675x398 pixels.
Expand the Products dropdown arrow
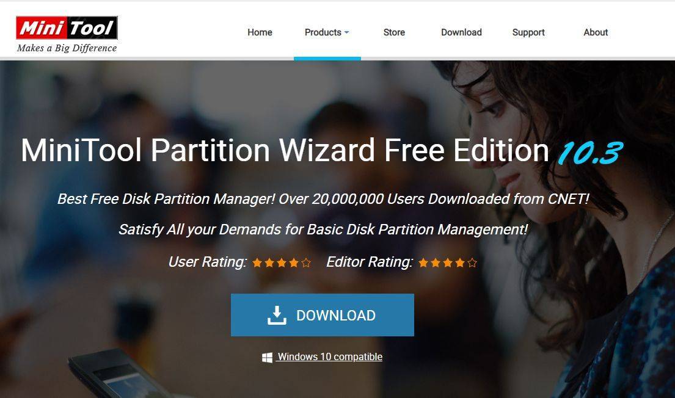click(347, 32)
